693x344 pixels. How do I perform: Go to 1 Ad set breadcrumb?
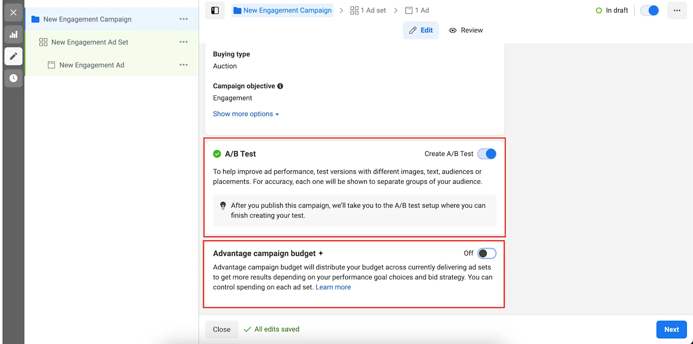[368, 10]
